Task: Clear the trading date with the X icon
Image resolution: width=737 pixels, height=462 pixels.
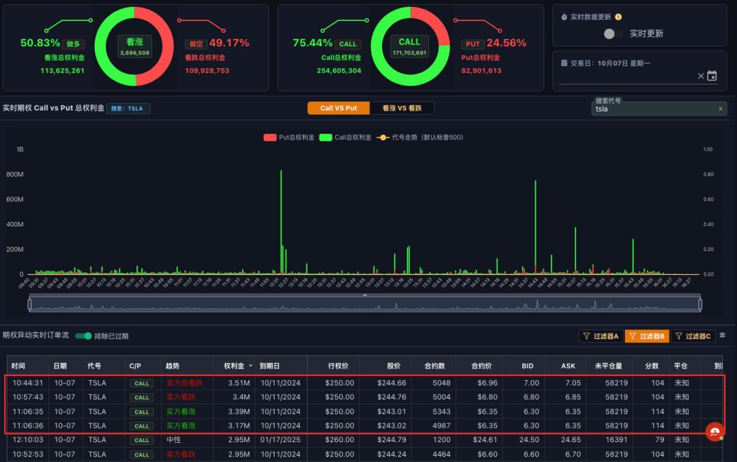Action: (x=700, y=76)
